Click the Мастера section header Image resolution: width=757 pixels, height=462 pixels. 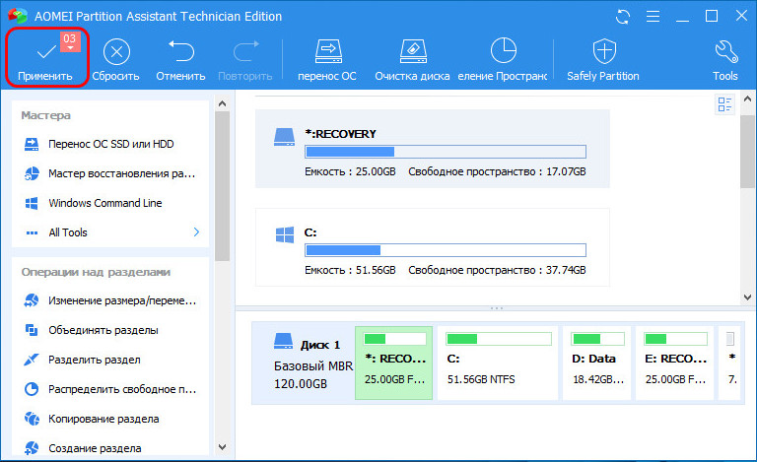pos(46,115)
